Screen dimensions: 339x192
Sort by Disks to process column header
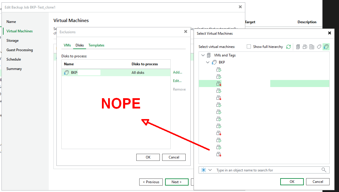pos(145,64)
